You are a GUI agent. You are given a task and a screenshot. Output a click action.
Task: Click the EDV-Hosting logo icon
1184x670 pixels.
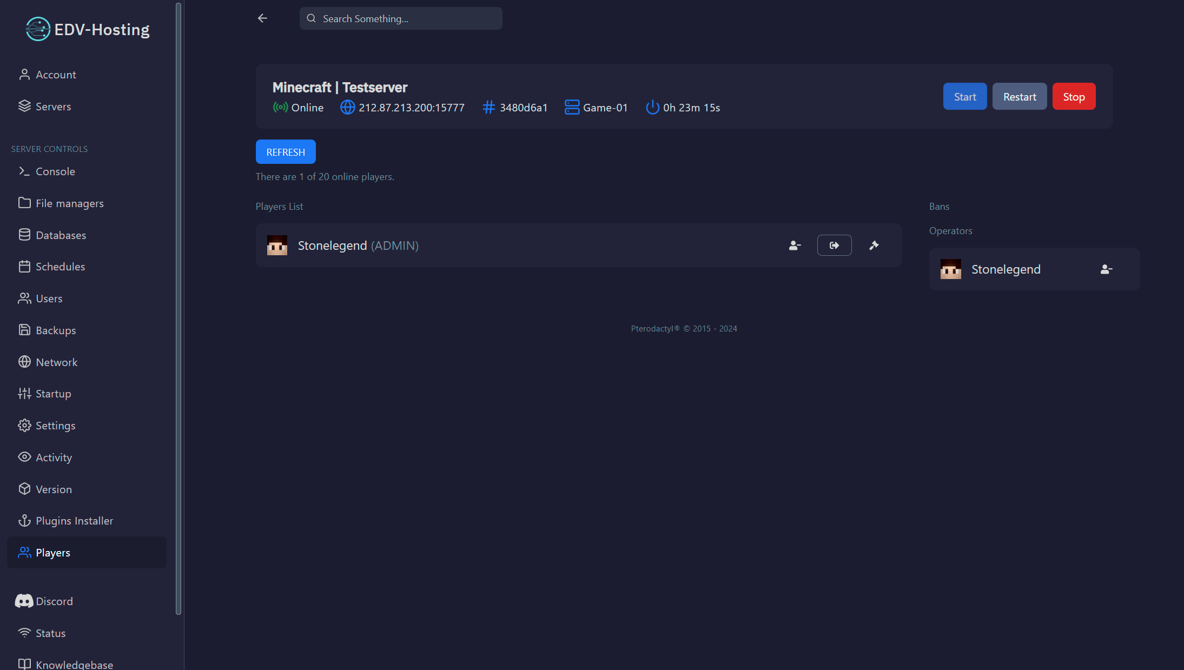[x=38, y=29]
